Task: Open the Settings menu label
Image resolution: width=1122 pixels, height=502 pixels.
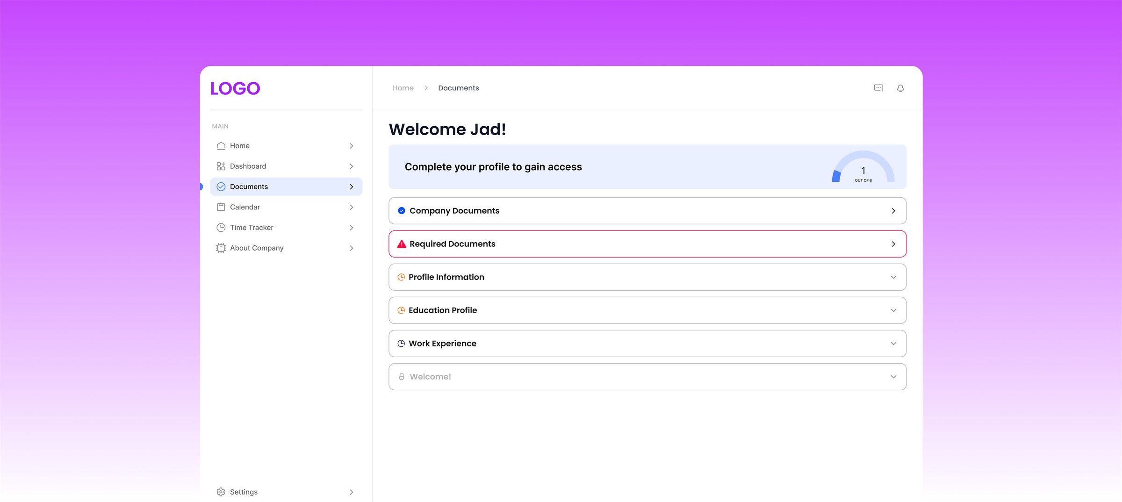Action: (244, 492)
